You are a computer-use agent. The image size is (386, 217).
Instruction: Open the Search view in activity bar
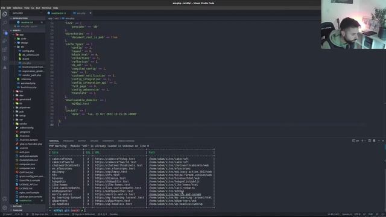click(5, 23)
